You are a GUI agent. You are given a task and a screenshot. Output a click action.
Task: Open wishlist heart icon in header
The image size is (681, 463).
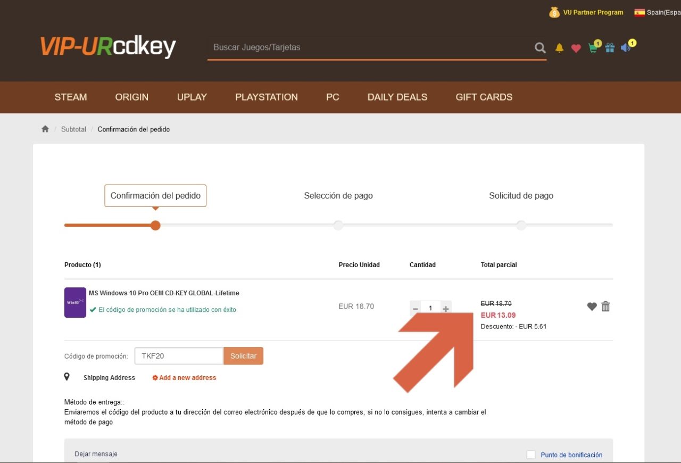[x=576, y=48]
